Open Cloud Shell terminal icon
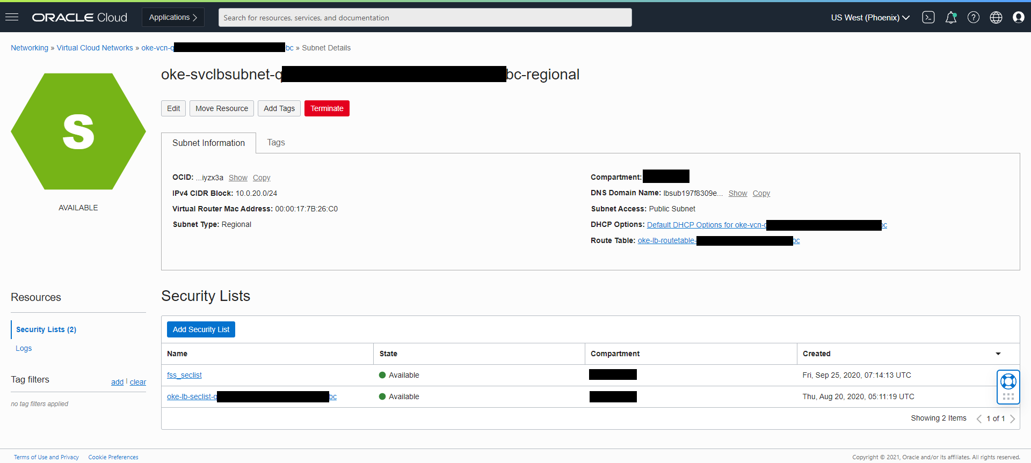This screenshot has height=463, width=1031. pyautogui.click(x=928, y=17)
